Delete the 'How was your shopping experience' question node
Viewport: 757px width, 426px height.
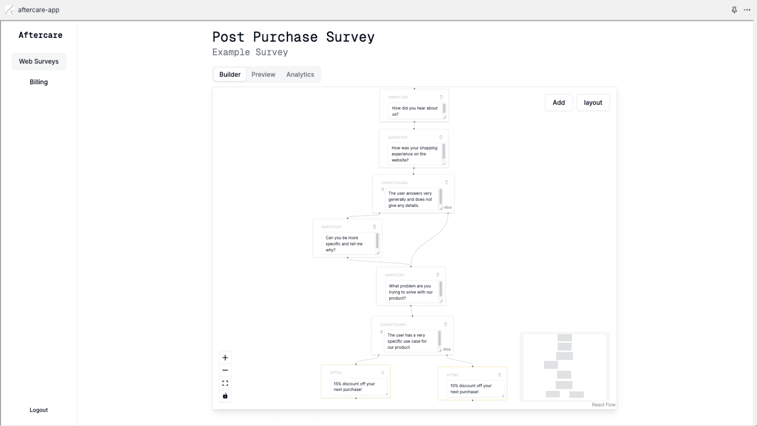[440, 137]
